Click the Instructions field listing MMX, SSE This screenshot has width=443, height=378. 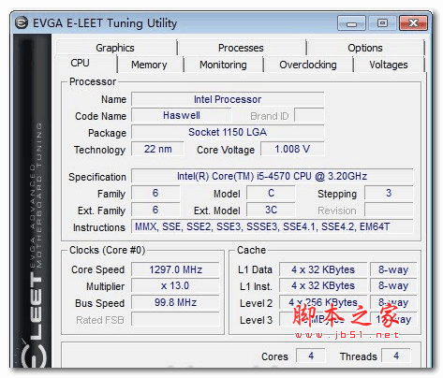[273, 226]
